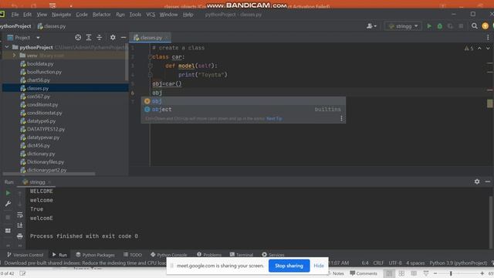Click the Run panel stop square icon
The width and height of the screenshot is (494, 278).
8,217
